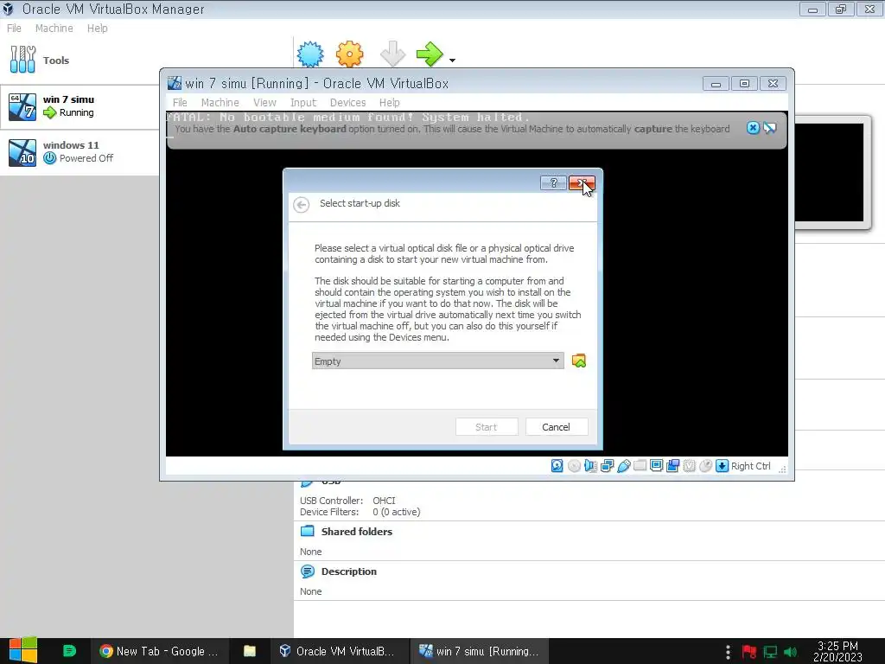Open File menu in VirtualBox Manager

point(14,29)
